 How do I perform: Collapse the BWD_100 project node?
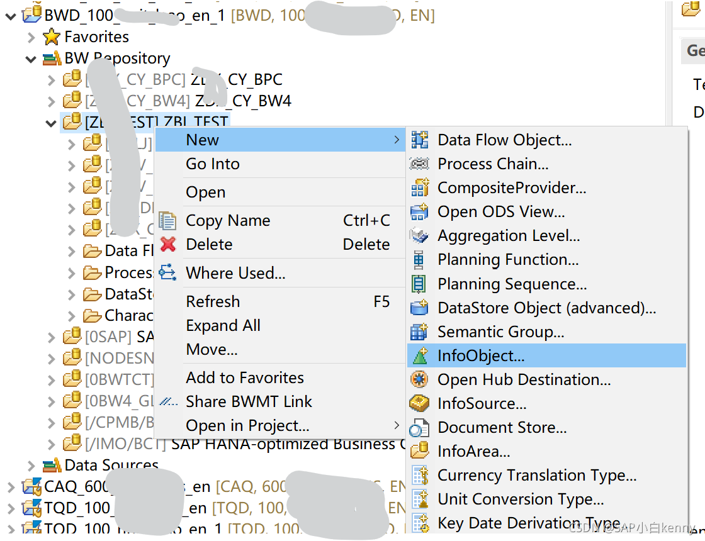pyautogui.click(x=10, y=16)
